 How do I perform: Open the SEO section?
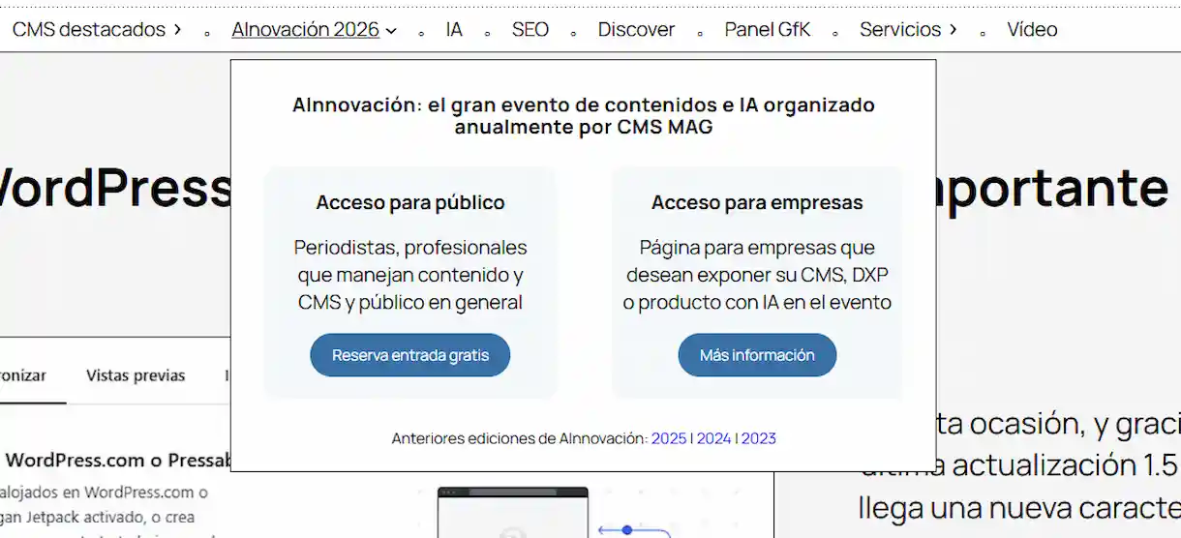pyautogui.click(x=530, y=29)
